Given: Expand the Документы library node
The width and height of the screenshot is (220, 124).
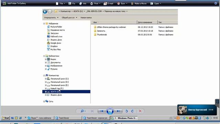Looking at the screenshot, I should [46, 63].
